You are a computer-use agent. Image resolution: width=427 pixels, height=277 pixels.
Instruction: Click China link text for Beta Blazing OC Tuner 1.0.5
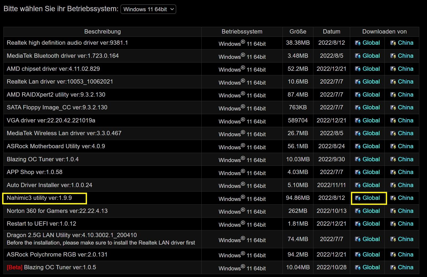[406, 267]
